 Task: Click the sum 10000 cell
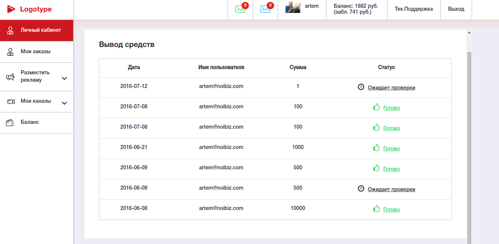(298, 208)
